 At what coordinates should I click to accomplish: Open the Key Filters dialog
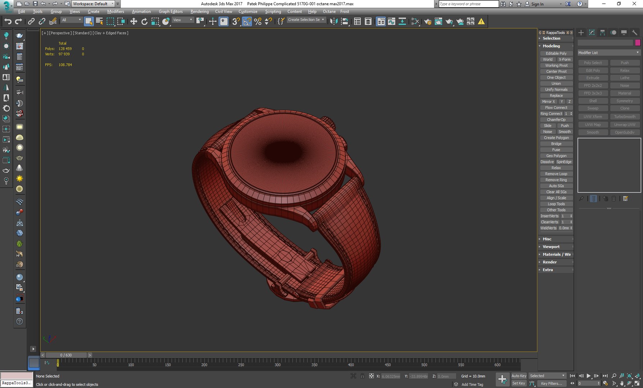tap(551, 383)
